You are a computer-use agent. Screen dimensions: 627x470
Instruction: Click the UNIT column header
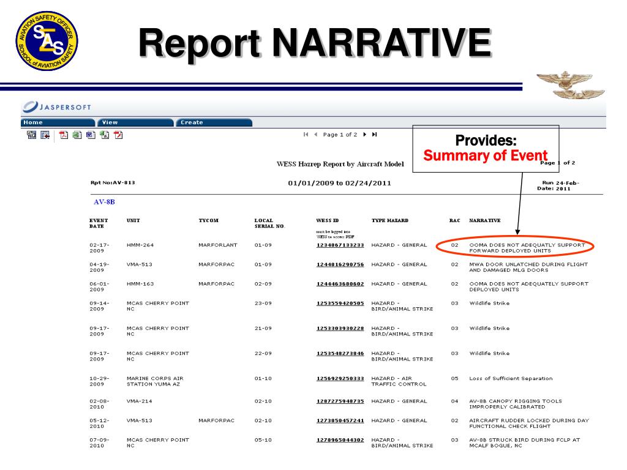pos(133,220)
